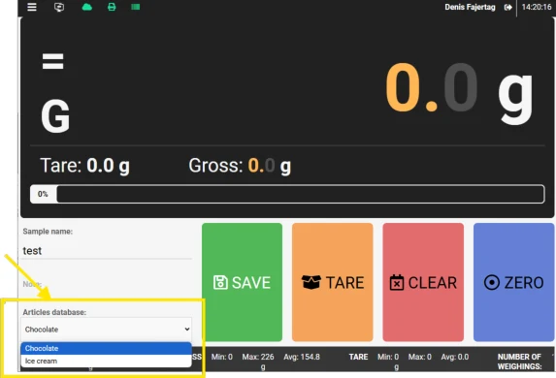Select Ice cream in the dropdown list
Viewport: 556px width, 378px height.
(x=107, y=361)
